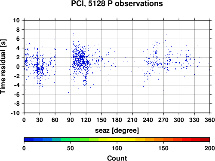This screenshot has width=215, height=161.
Task: Click x-axis tick label '300'
Action: [x=179, y=120]
